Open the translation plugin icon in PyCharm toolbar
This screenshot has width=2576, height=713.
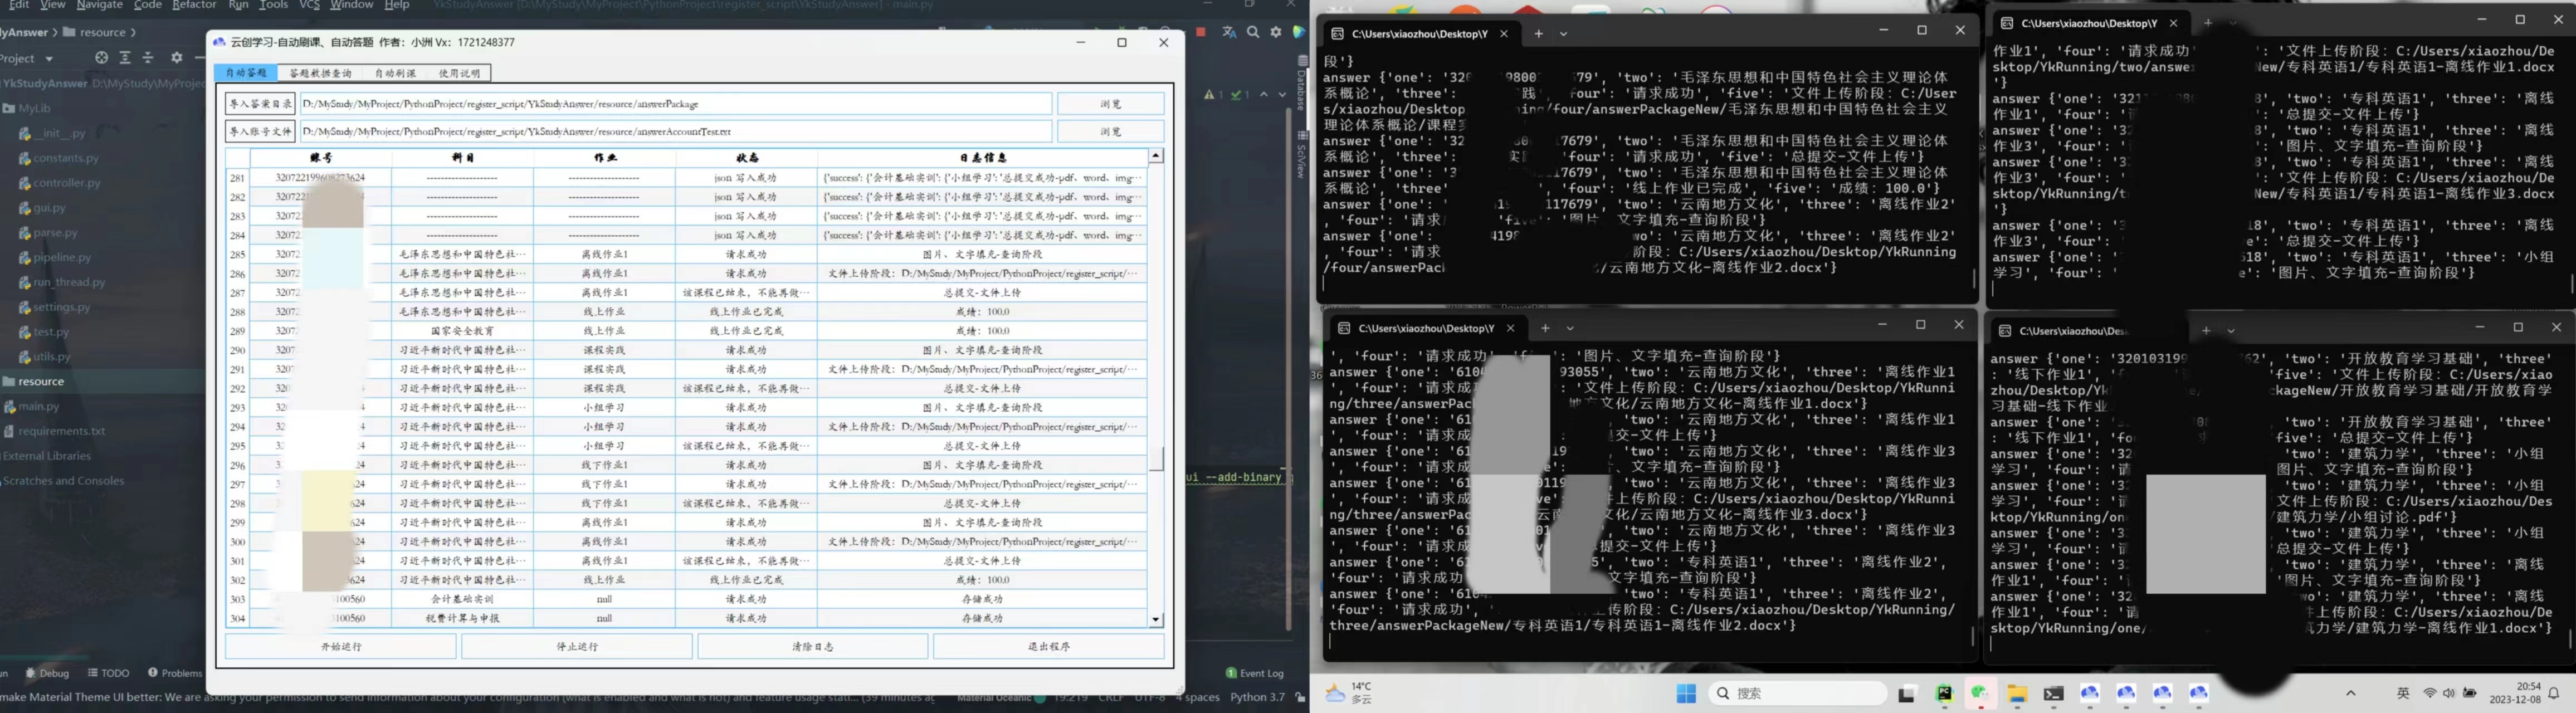pos(1229,32)
